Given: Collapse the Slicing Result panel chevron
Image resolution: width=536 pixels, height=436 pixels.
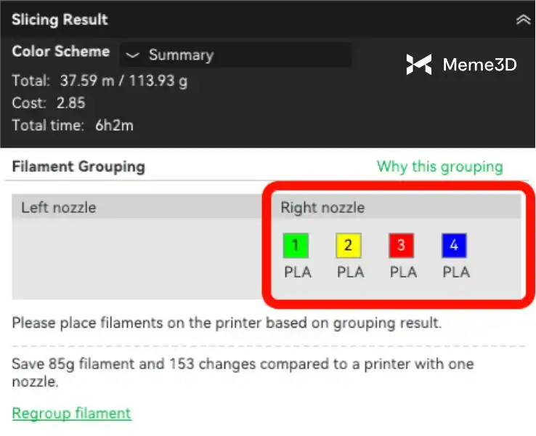Looking at the screenshot, I should pos(522,20).
